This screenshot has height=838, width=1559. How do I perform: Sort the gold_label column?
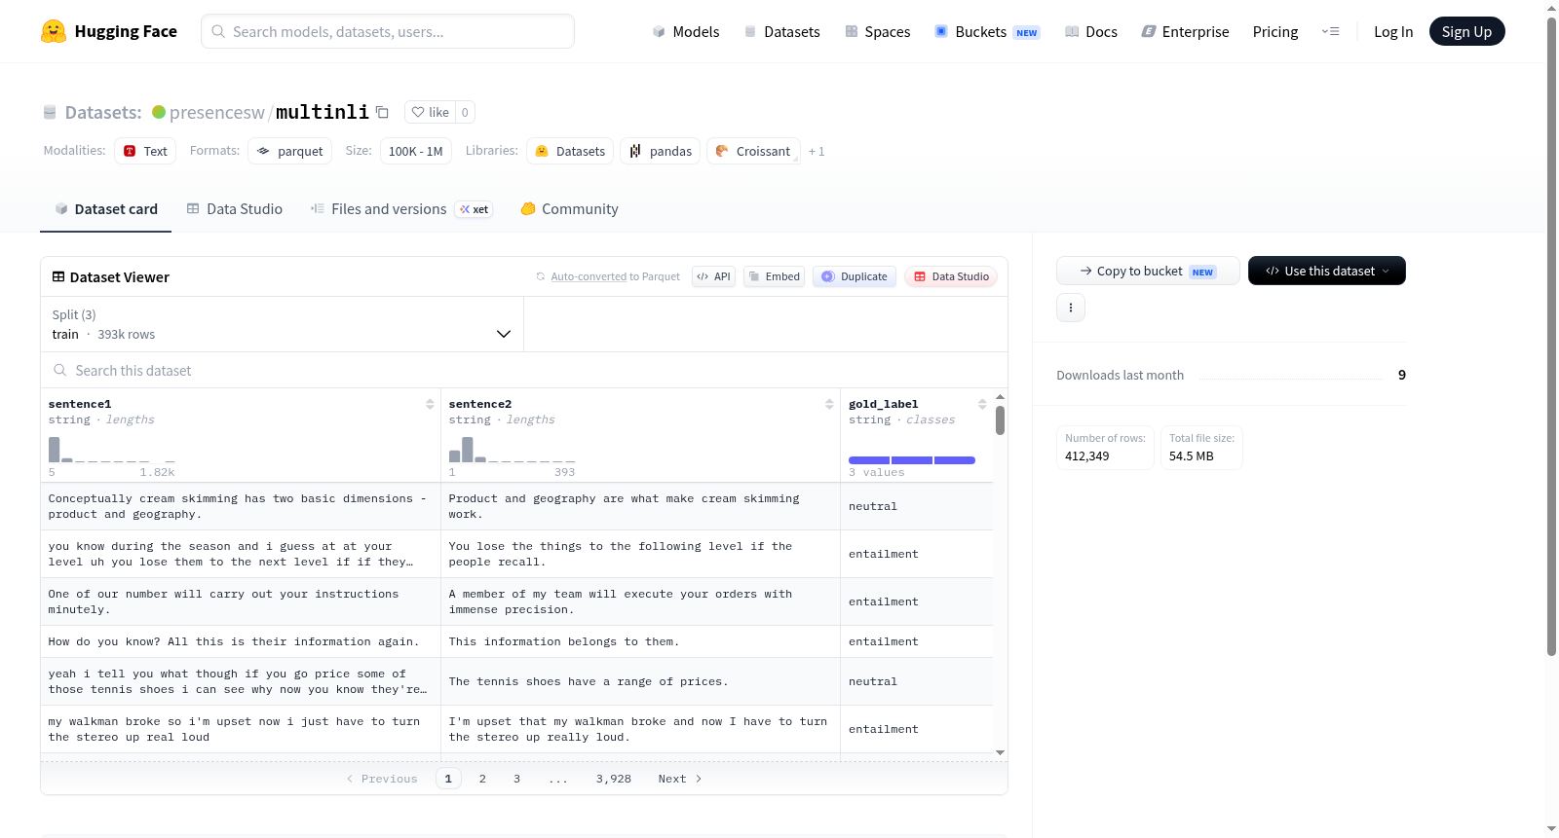pyautogui.click(x=982, y=404)
